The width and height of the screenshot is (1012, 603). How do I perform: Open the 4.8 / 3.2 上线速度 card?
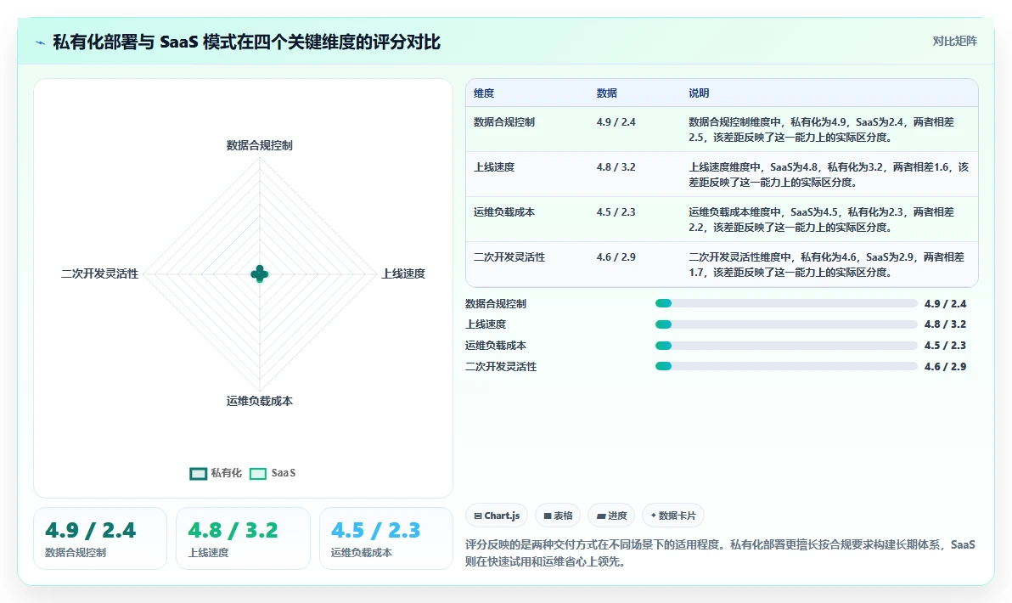[243, 538]
